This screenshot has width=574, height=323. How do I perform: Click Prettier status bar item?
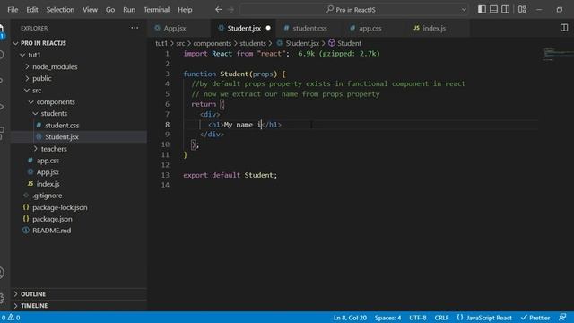click(535, 318)
